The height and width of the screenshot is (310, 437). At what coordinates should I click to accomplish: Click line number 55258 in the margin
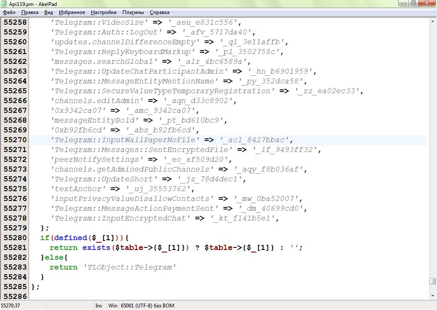15,22
